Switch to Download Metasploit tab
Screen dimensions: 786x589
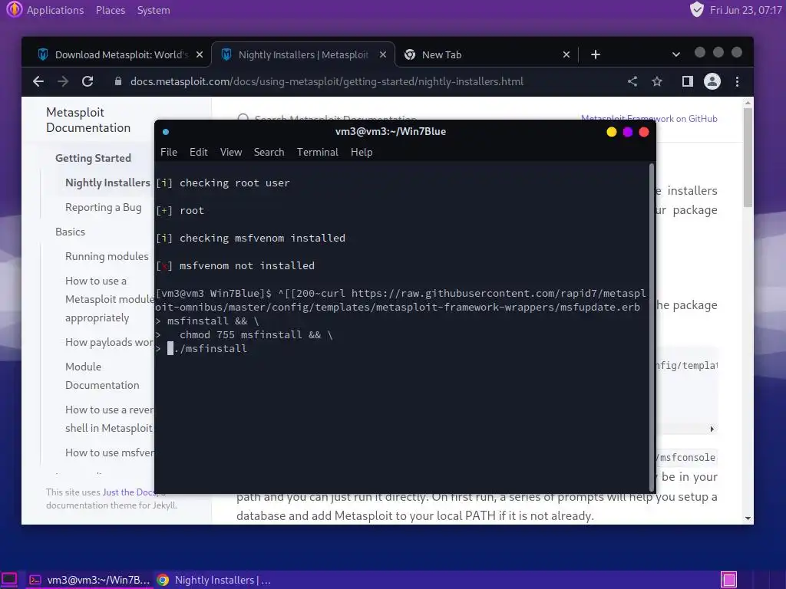121,54
